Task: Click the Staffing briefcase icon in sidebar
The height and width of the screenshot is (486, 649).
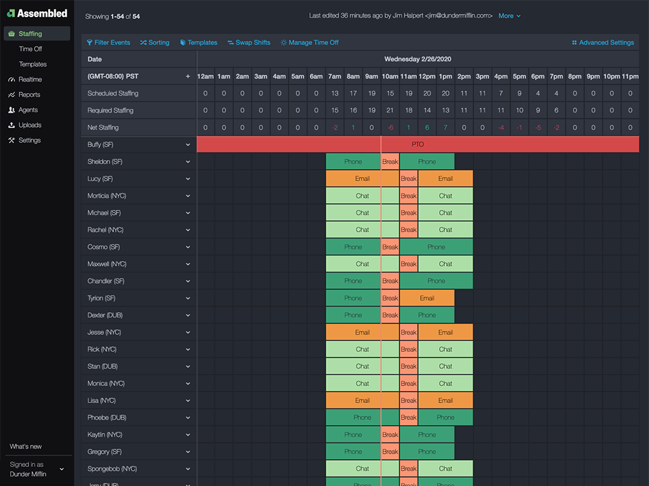Action: (12, 34)
